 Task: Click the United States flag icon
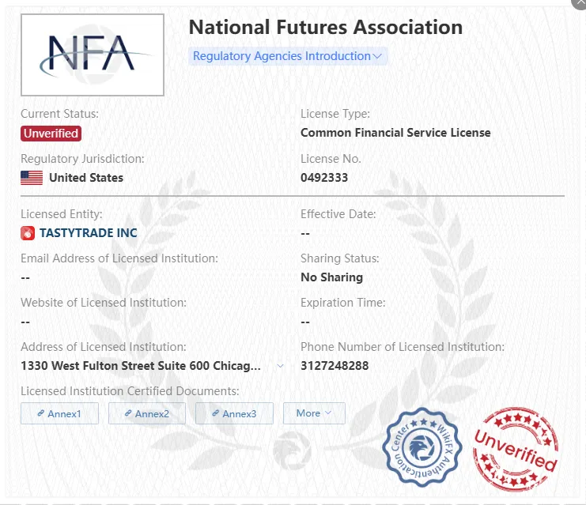pyautogui.click(x=32, y=178)
